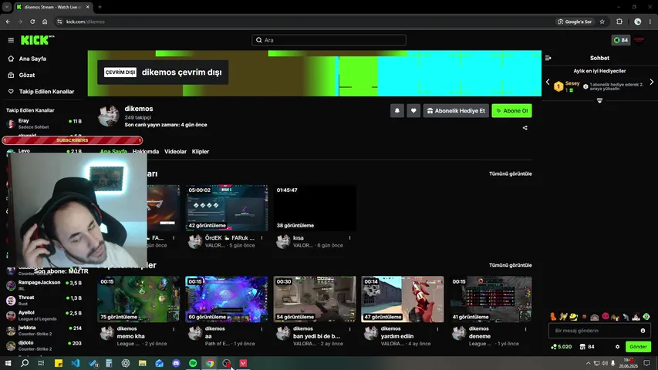
Task: Click the taskbar search icon
Action: [x=25, y=363]
